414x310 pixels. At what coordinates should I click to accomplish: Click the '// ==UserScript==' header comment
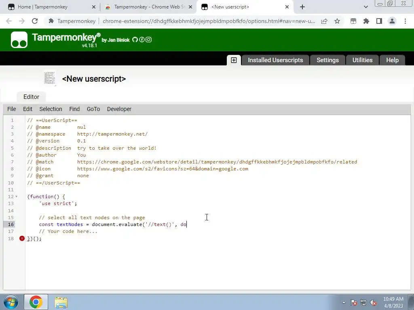coord(52,120)
